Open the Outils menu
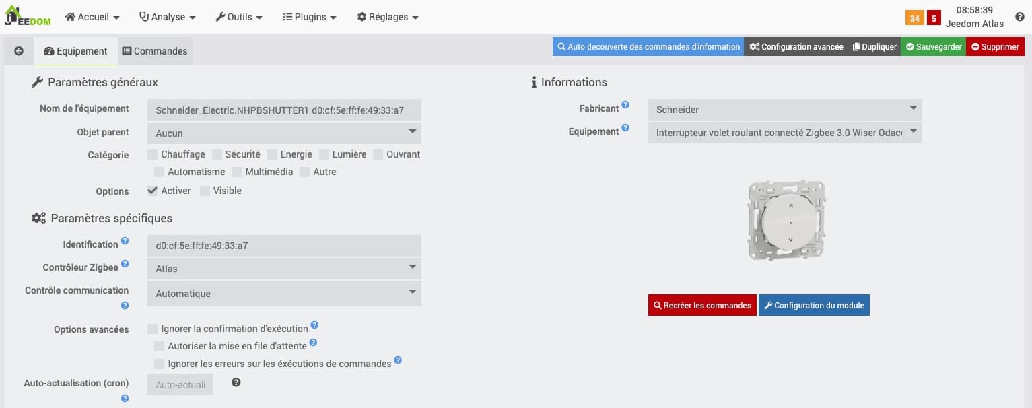The width and height of the screenshot is (1032, 408). 239,17
